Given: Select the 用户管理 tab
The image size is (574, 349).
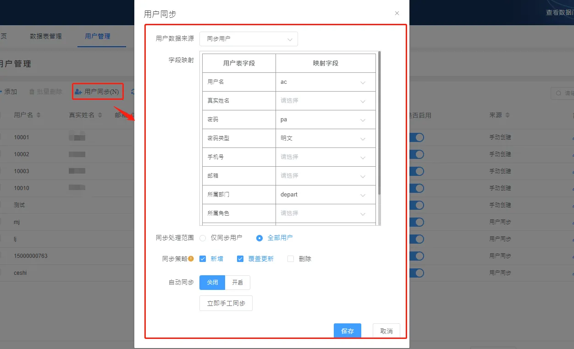Looking at the screenshot, I should coord(98,36).
